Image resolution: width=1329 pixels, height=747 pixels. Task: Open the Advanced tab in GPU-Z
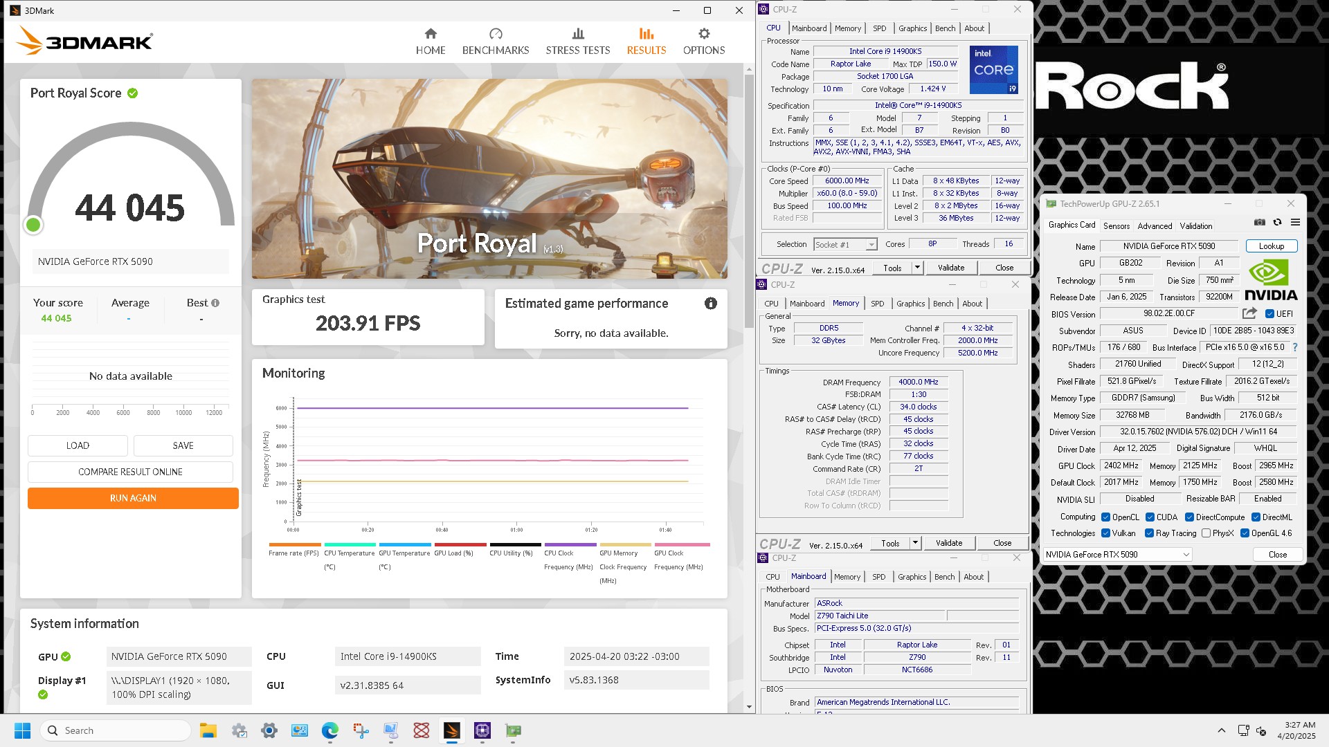(x=1155, y=226)
